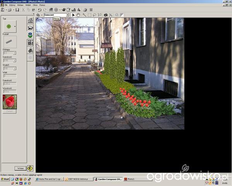This screenshot has width=232, height=186.
Task: Open the Edytuj menu
Action: click(x=12, y=5)
